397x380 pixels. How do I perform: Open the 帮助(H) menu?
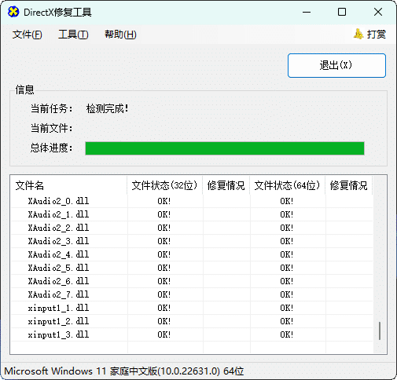[120, 35]
